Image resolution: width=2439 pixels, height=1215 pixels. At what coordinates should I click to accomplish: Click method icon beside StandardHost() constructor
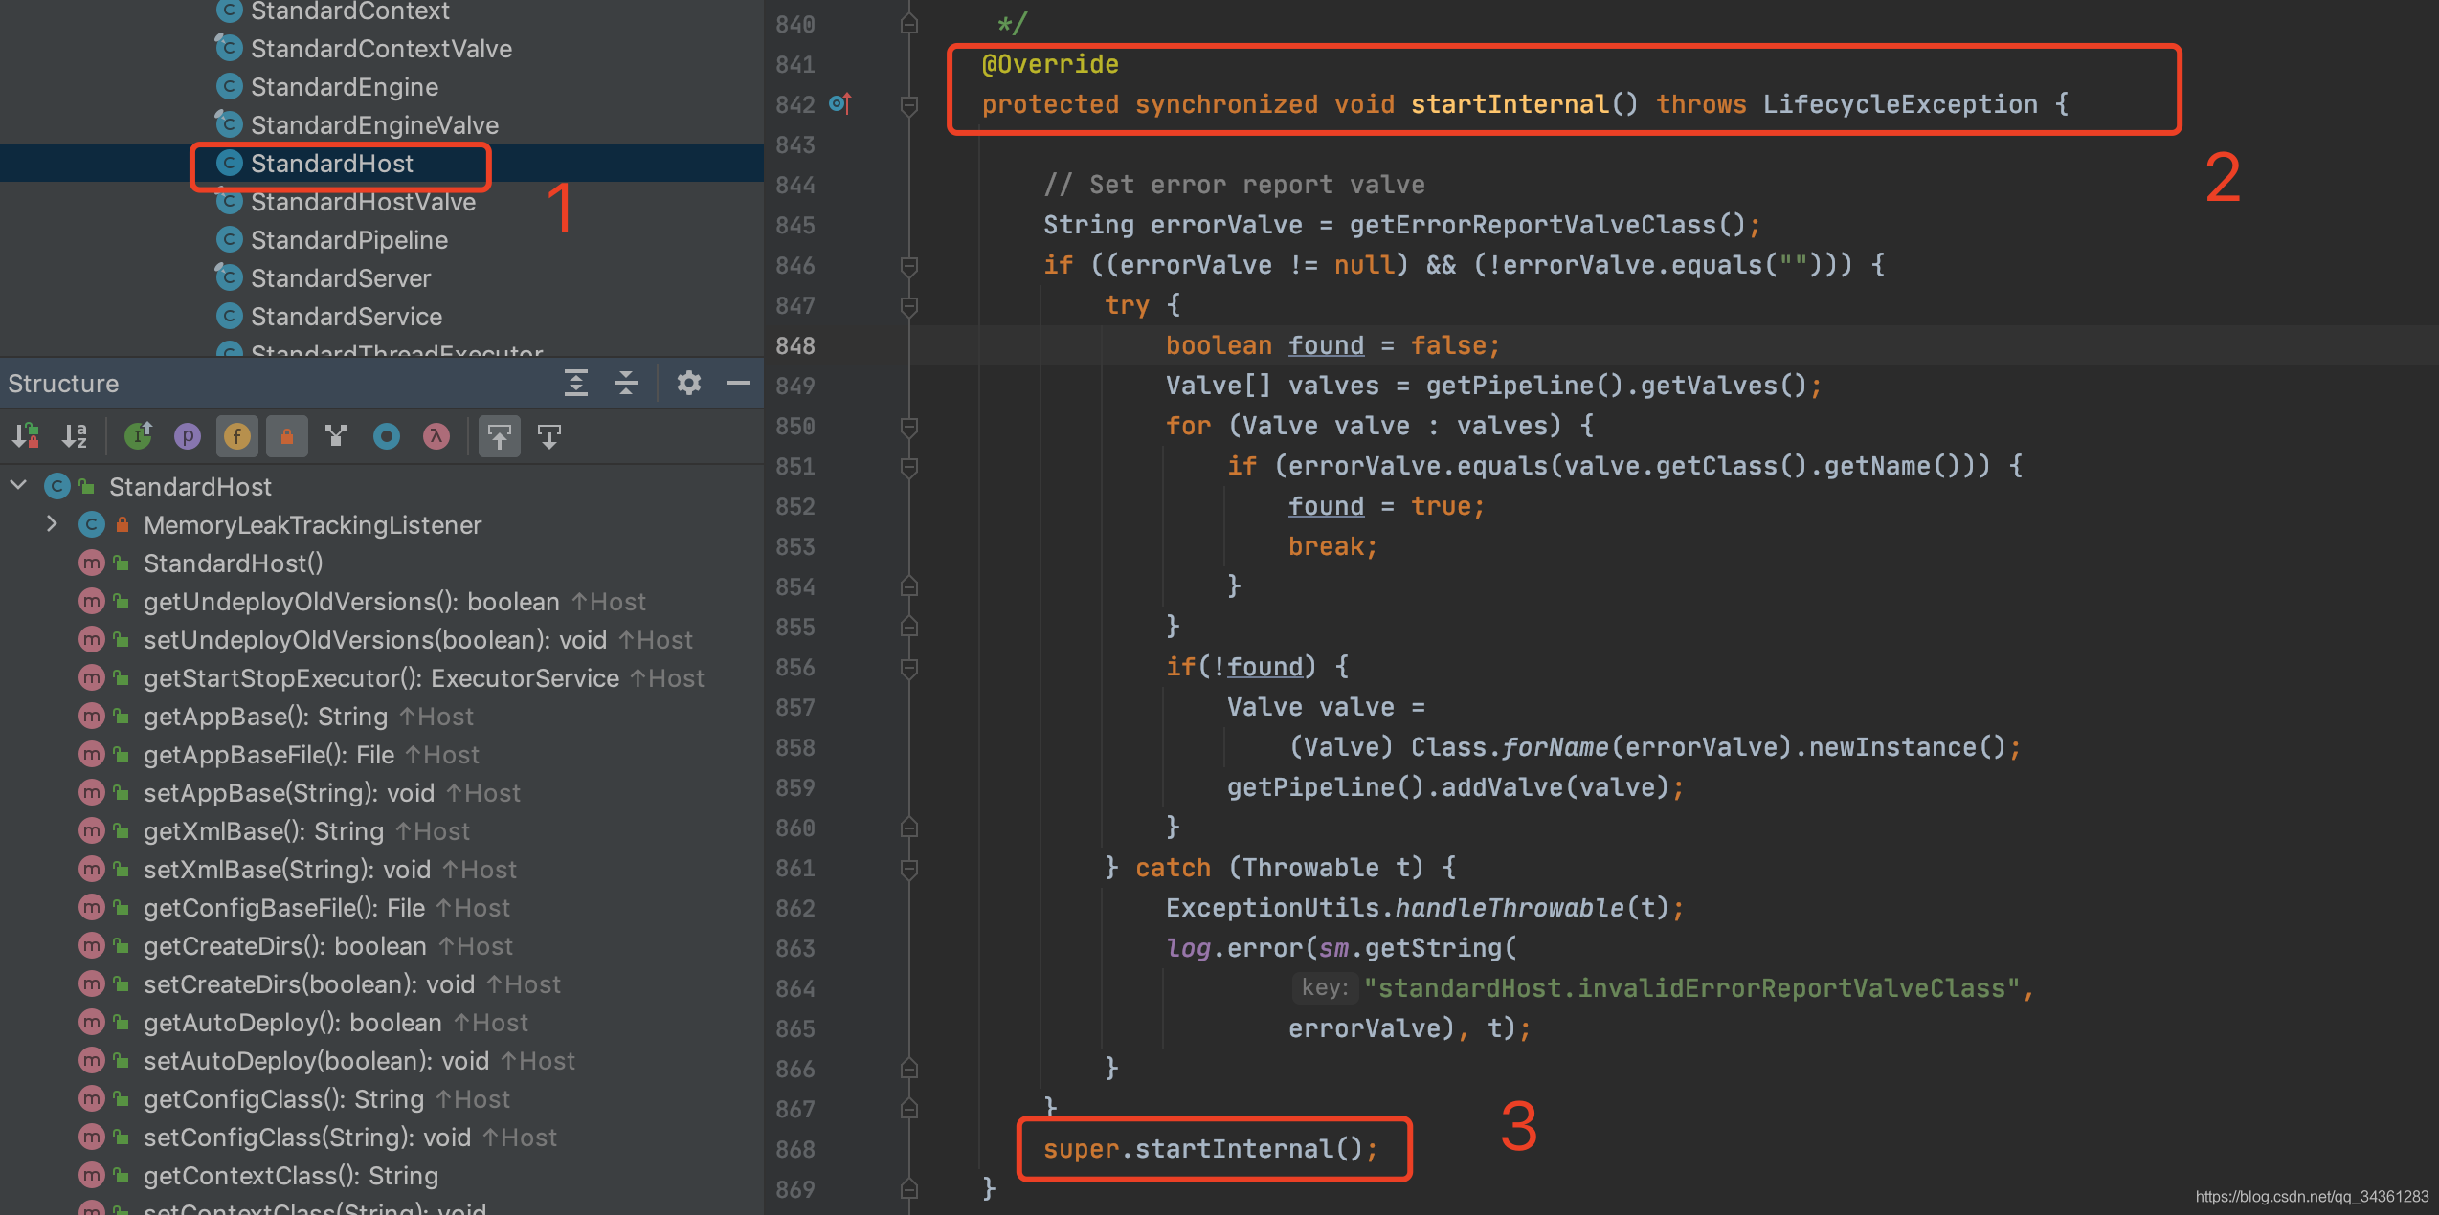click(91, 563)
